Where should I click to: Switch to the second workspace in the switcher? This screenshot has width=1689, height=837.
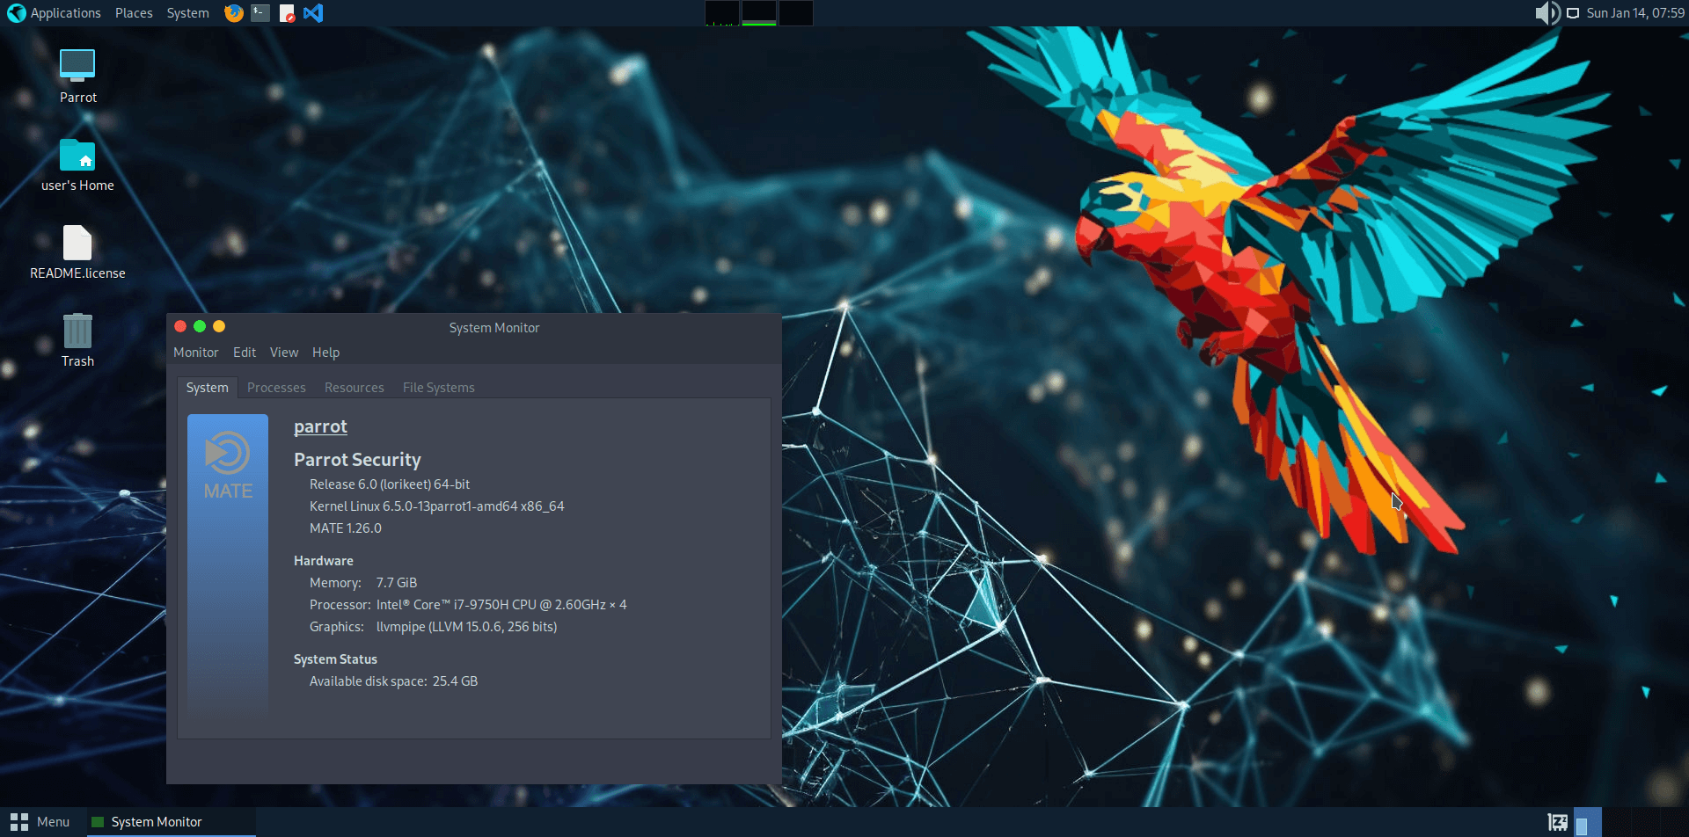[759, 13]
